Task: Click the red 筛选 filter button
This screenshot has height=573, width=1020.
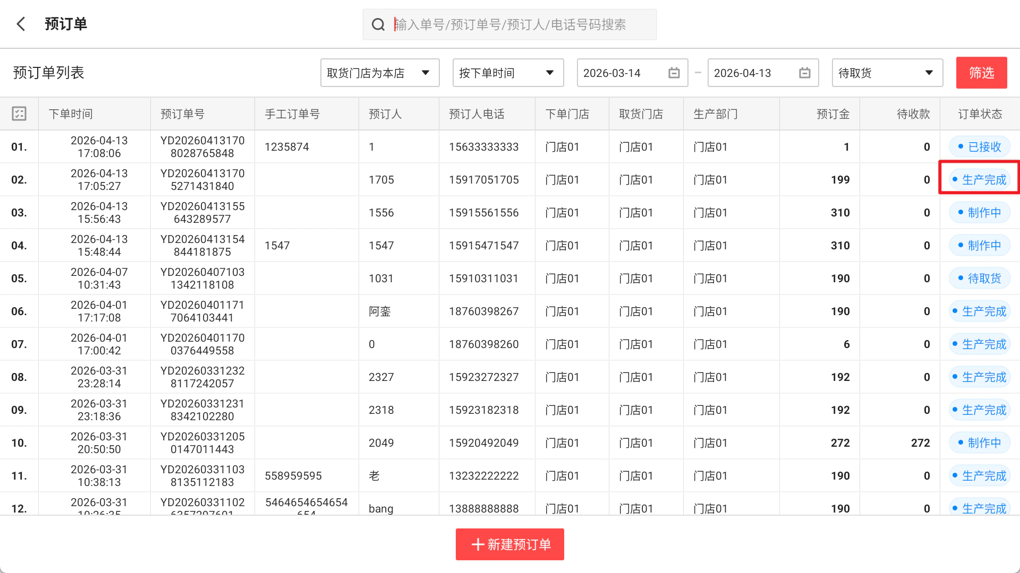Action: pos(981,73)
